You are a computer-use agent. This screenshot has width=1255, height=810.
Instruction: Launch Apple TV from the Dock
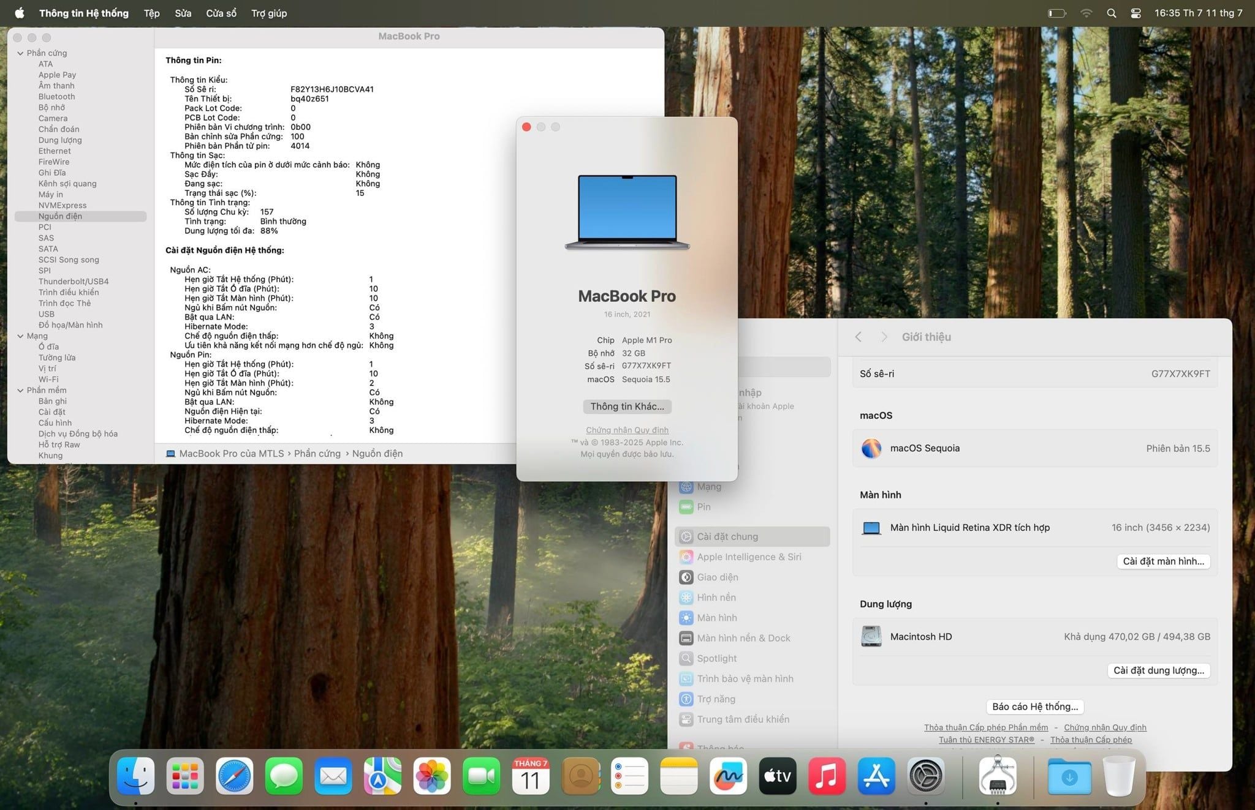[778, 776]
